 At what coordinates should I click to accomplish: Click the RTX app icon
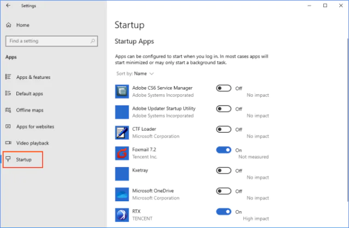coord(122,215)
